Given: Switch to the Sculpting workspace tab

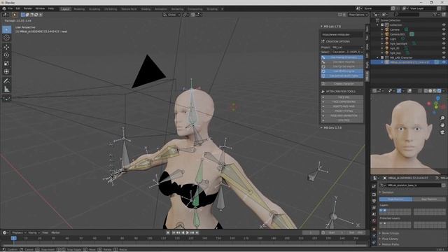Looking at the screenshot, I should tap(94, 9).
